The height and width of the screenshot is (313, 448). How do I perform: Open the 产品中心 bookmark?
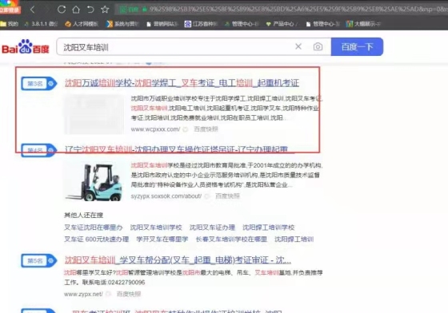coord(282,24)
